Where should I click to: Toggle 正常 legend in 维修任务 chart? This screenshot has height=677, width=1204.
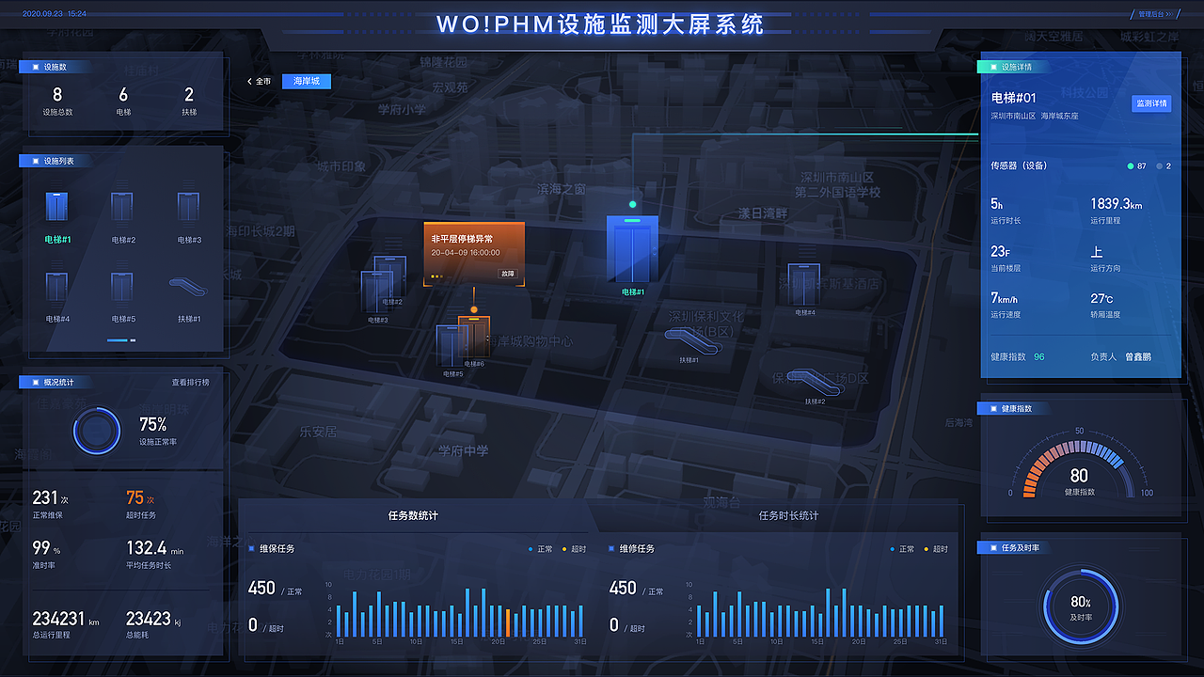click(902, 549)
